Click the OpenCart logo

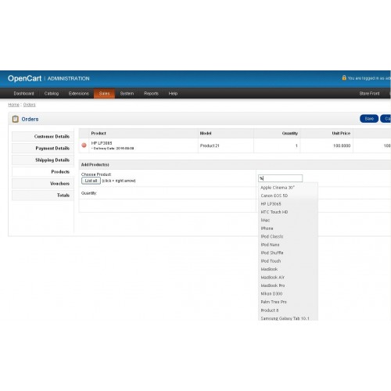coord(24,78)
